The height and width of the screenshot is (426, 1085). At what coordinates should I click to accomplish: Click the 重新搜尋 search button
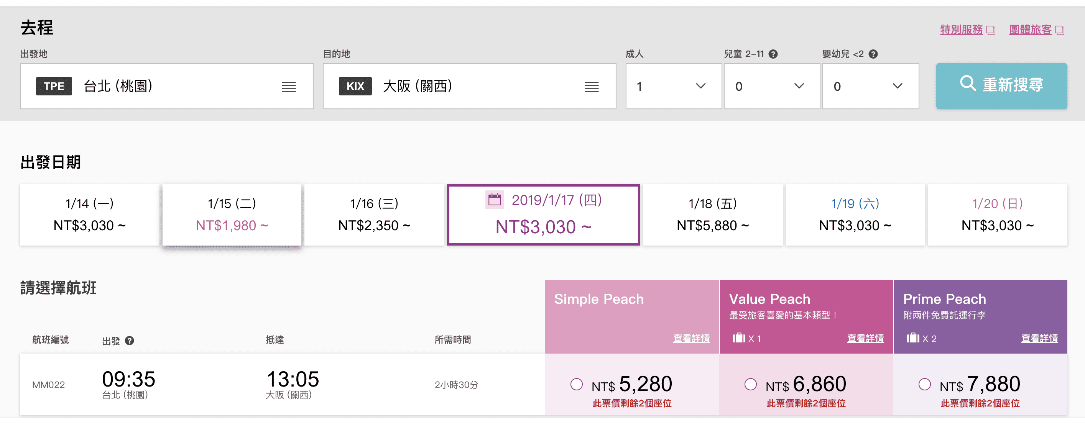tap(1001, 86)
